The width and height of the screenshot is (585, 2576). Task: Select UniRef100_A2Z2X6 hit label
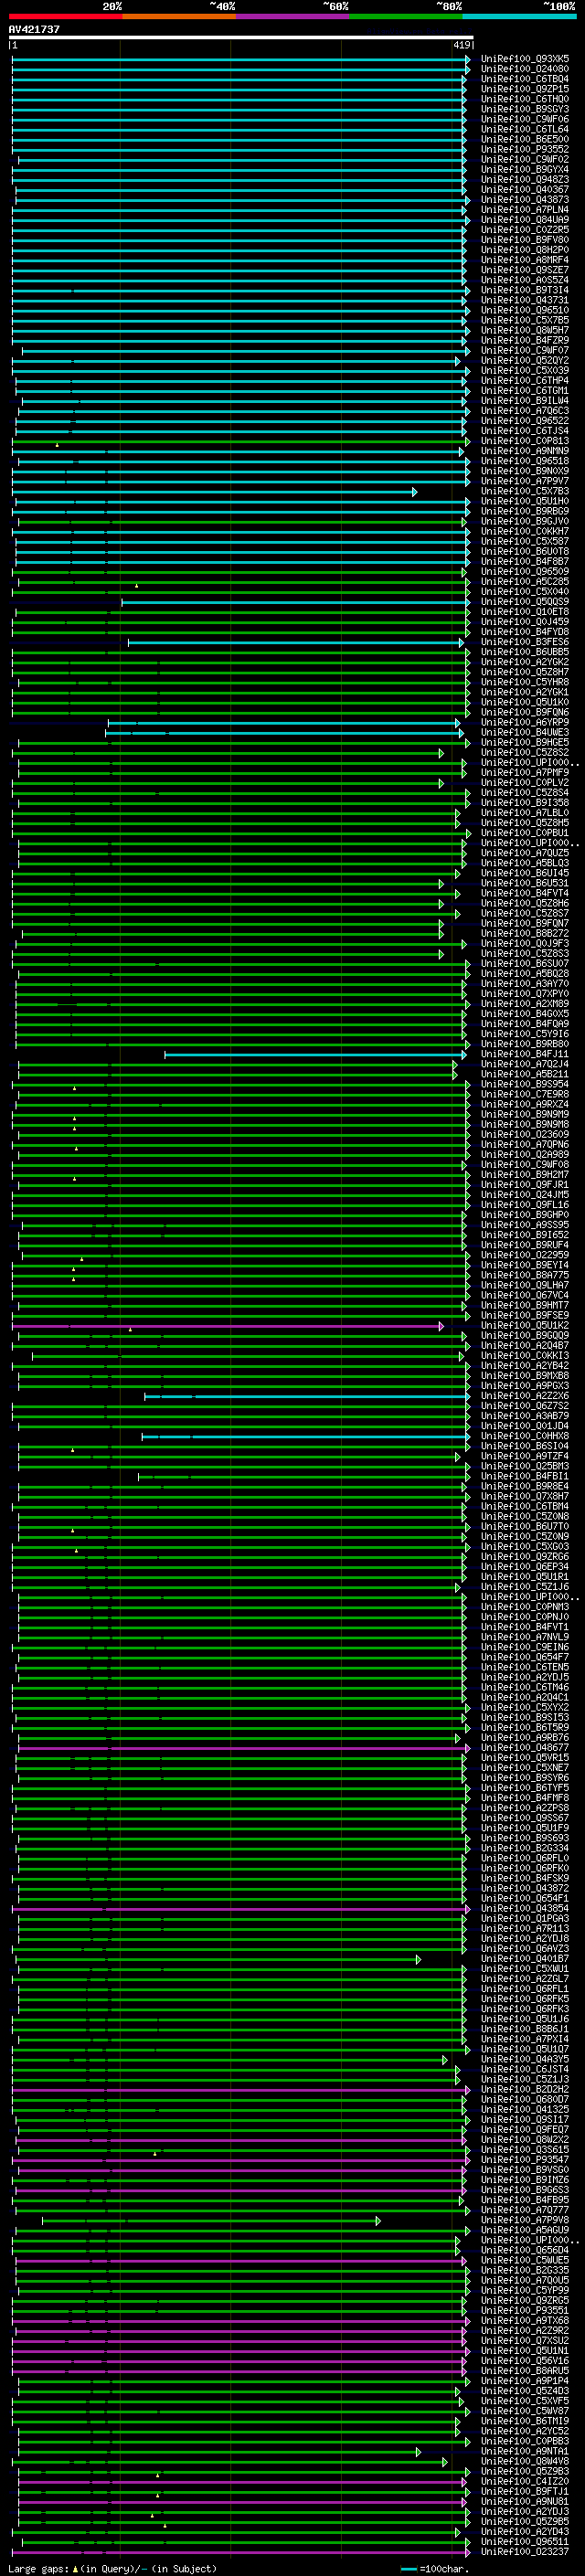click(525, 1396)
